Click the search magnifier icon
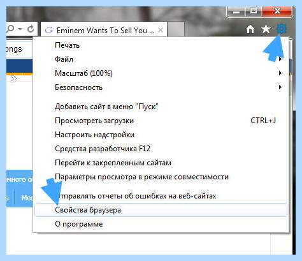This screenshot has width=302, height=261. 10,29
